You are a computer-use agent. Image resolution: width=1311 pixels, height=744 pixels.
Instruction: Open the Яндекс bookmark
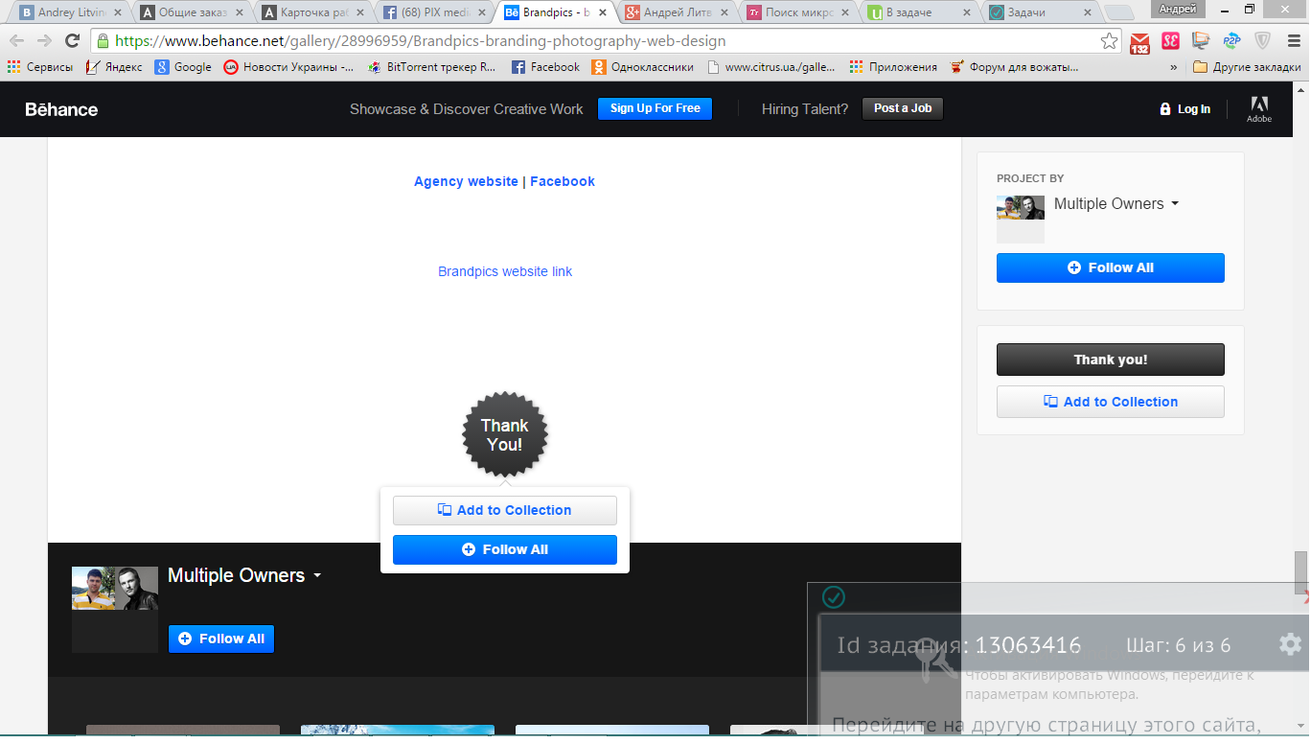(x=114, y=67)
